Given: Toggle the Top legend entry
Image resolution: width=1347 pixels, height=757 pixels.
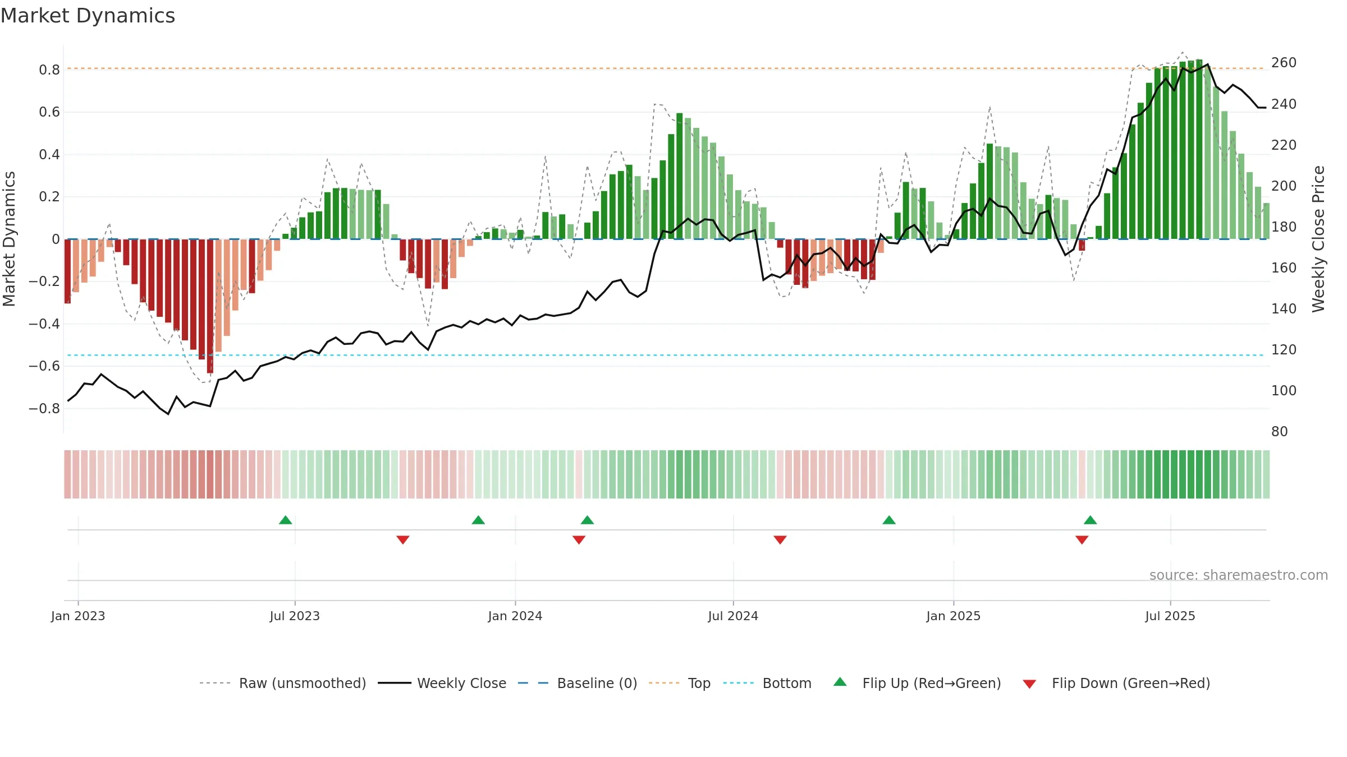Looking at the screenshot, I should pyautogui.click(x=680, y=683).
